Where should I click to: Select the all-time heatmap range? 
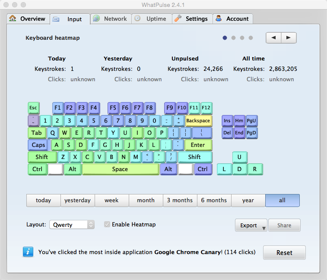[x=283, y=200]
